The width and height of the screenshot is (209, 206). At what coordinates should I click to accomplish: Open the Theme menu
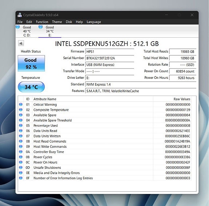pyautogui.click(x=57, y=22)
